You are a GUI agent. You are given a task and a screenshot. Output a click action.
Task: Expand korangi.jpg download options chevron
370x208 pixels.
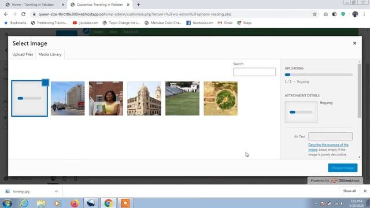[x=56, y=191]
